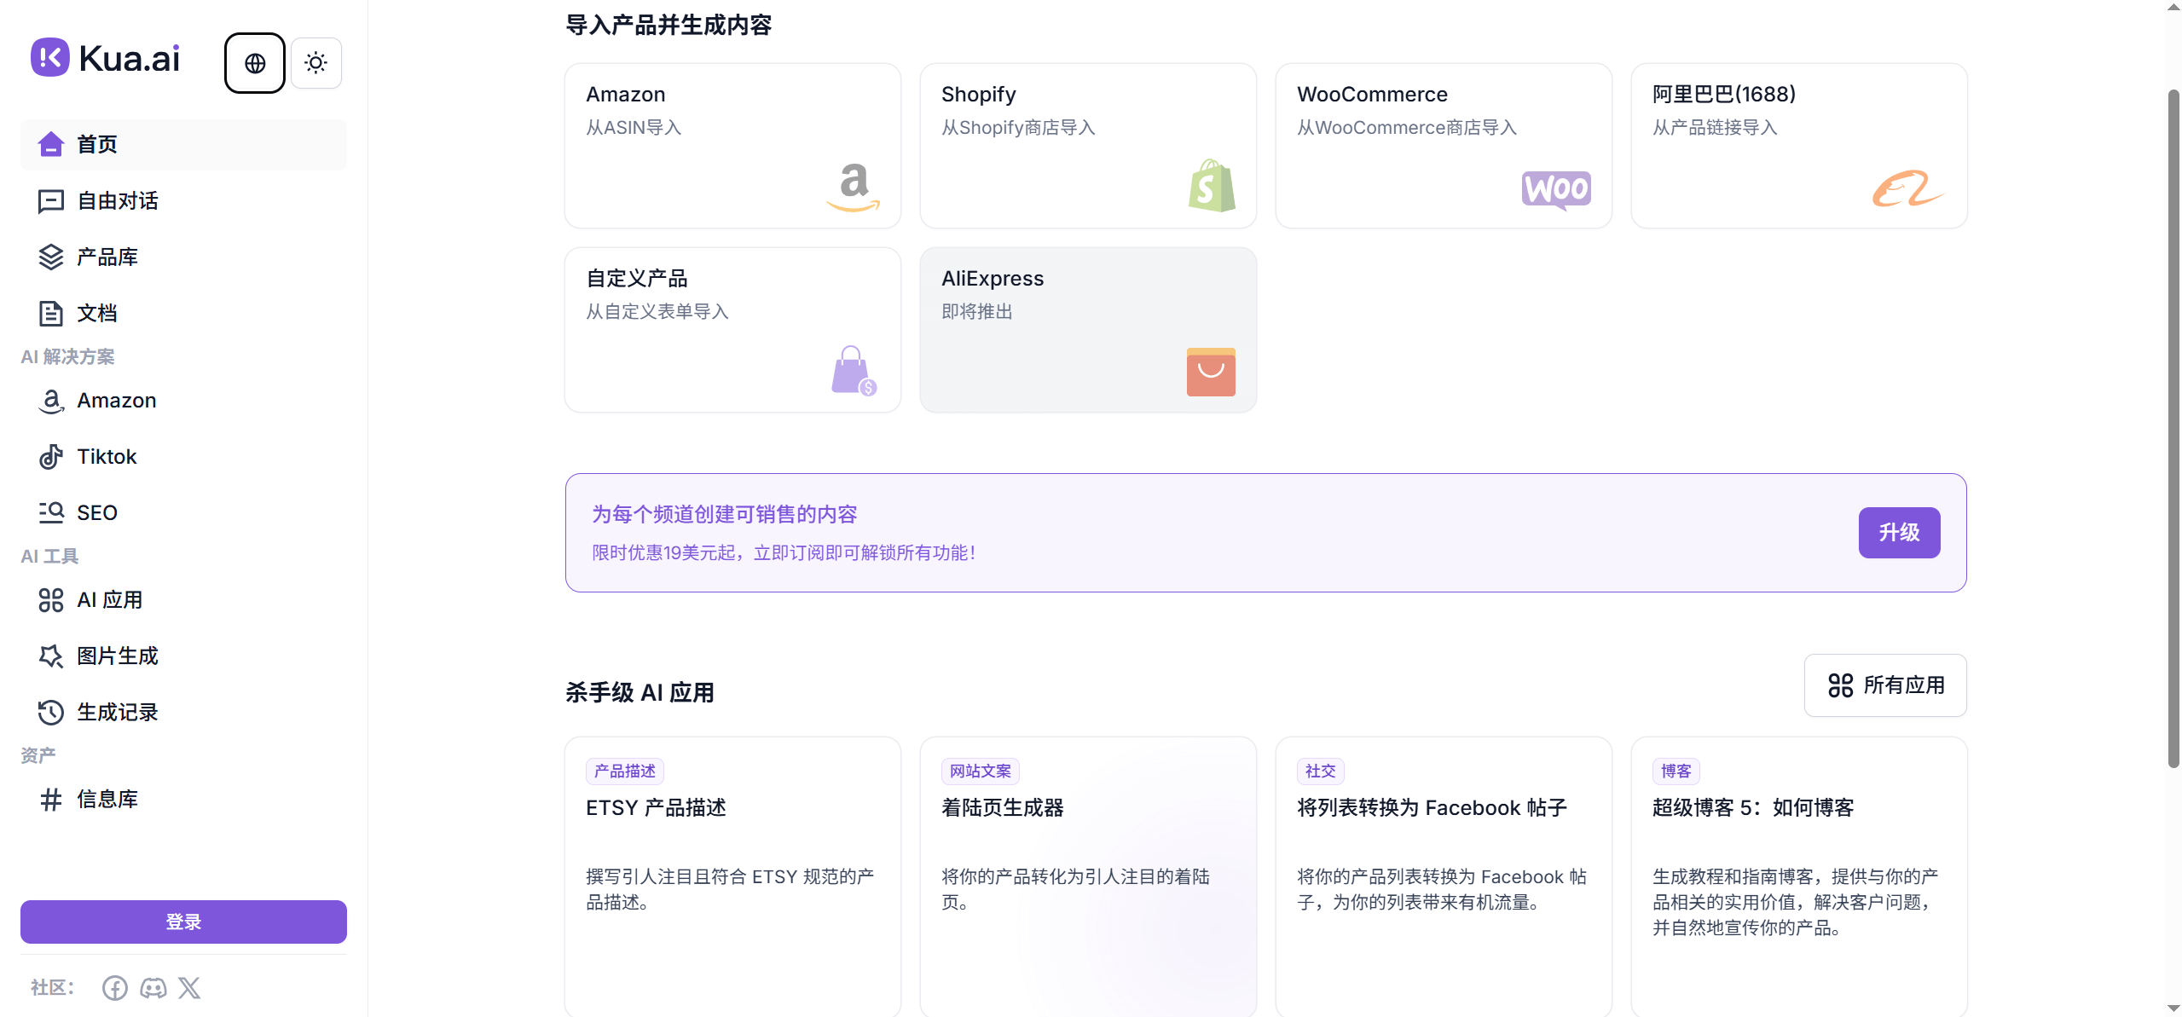
Task: Click the Amazon logo in import card
Action: pos(854,188)
